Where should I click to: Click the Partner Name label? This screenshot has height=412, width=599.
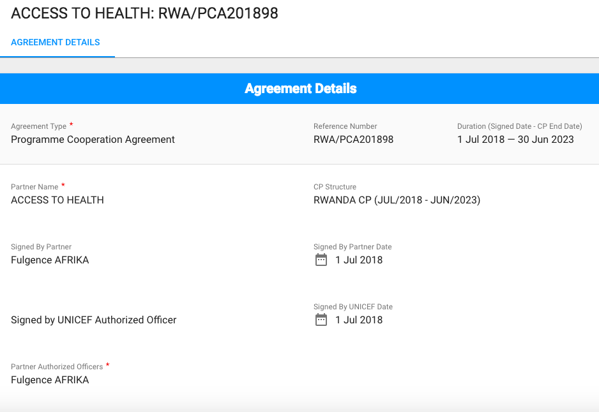(34, 187)
